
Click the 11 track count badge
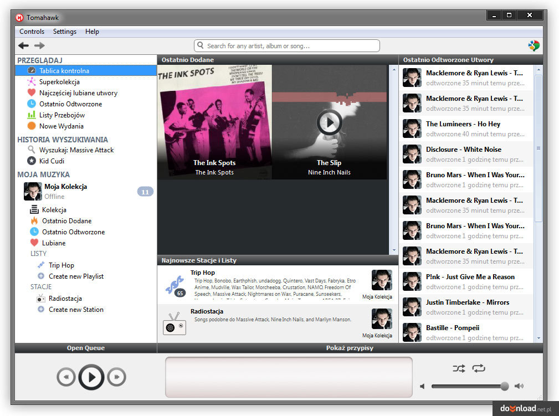[145, 192]
